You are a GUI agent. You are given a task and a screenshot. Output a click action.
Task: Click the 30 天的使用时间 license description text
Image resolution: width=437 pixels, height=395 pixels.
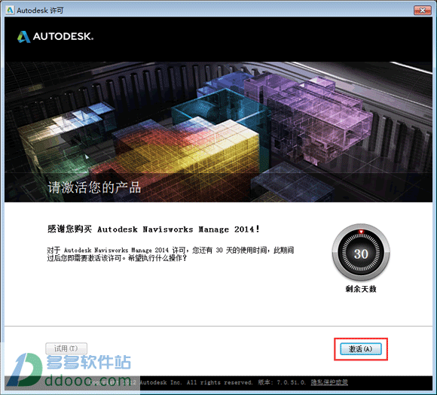170,254
